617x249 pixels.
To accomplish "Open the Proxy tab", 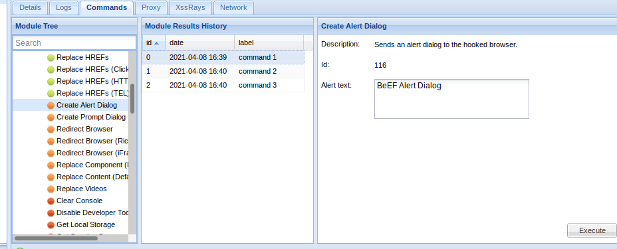I will point(151,8).
